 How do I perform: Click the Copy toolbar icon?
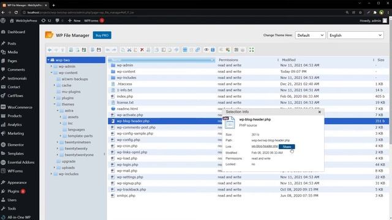click(x=123, y=50)
